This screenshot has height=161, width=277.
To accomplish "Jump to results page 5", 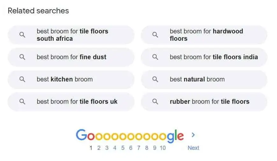I will click(123, 148).
